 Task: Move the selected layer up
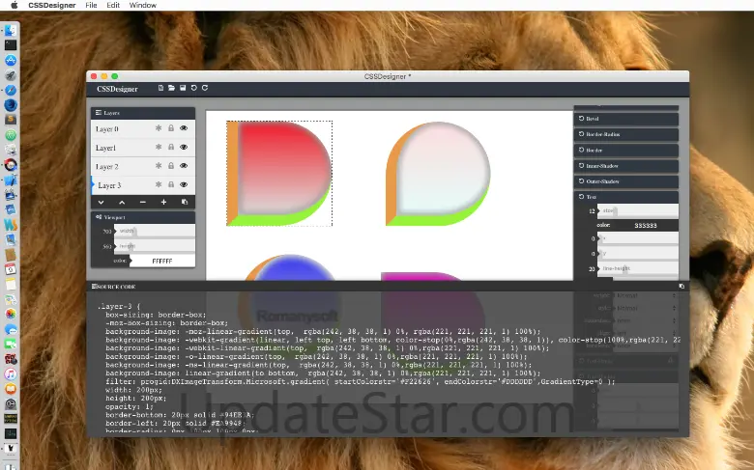(122, 202)
